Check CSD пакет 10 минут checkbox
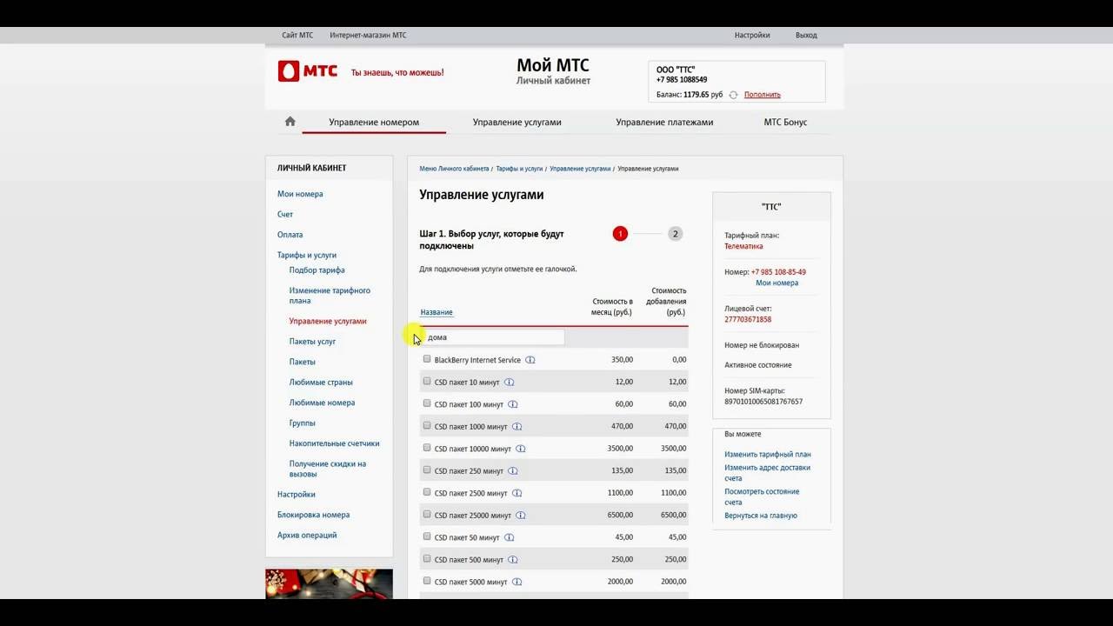Screen dimensions: 1113x626 point(427,381)
